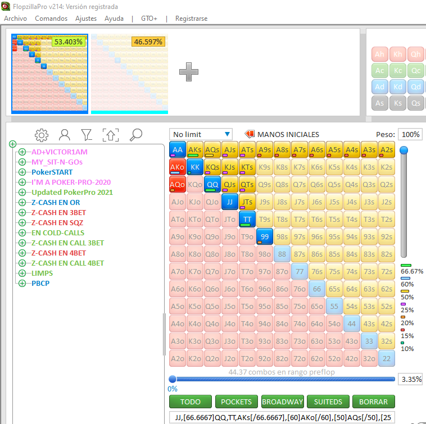Expand the PokerSTART range folder
Image resolution: width=426 pixels, height=424 pixels.
(22, 172)
